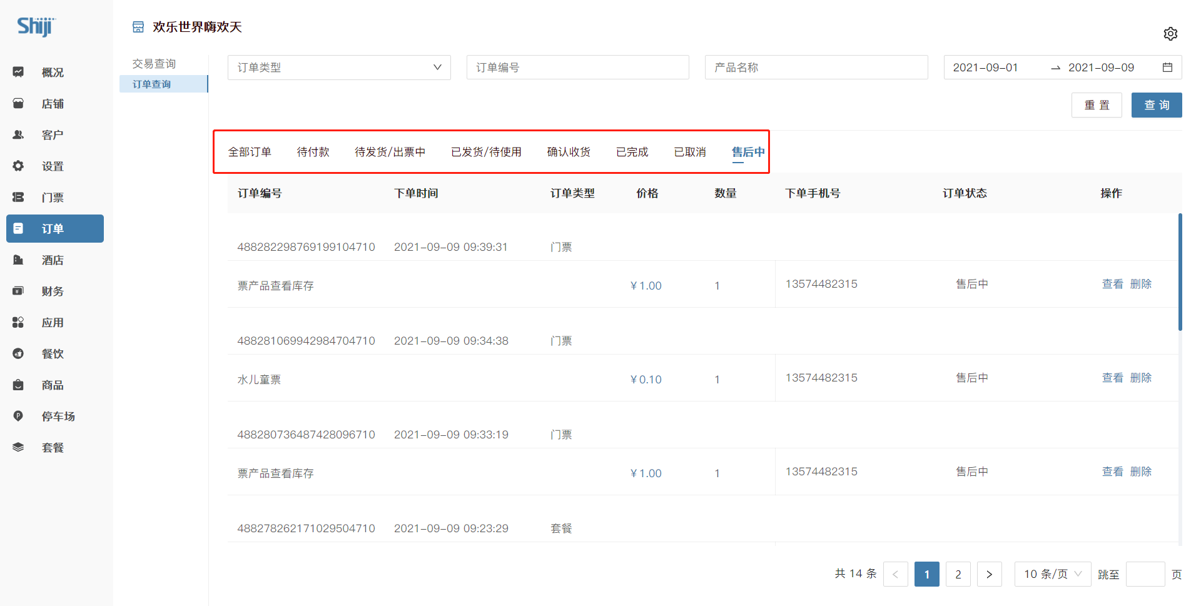Switch to the 已完成 tab
Viewport: 1201px width, 606px height.
(632, 152)
